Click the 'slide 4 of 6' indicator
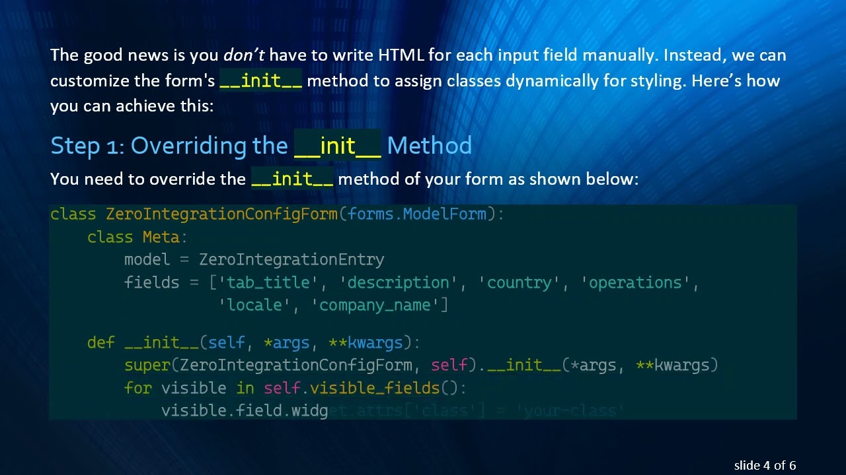846x475 pixels. (x=765, y=465)
